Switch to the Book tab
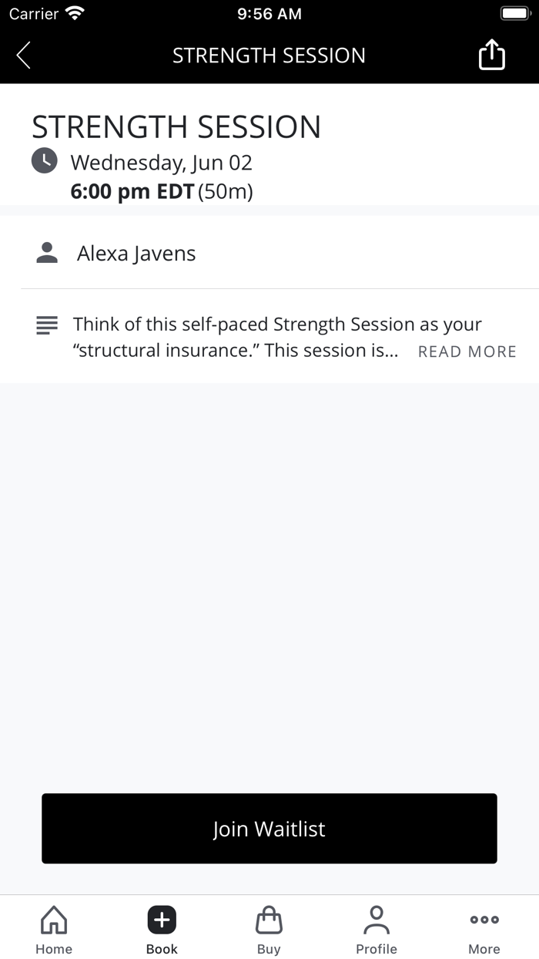The image size is (539, 959). pyautogui.click(x=162, y=930)
